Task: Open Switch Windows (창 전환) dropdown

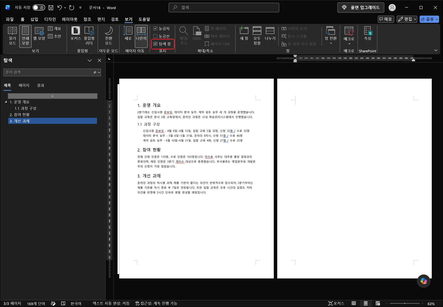Action: (331, 36)
